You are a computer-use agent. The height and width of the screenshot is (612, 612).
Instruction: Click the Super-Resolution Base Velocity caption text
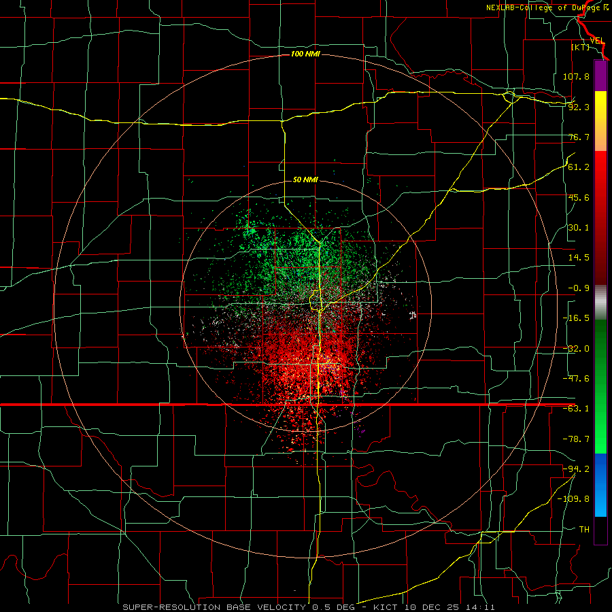coord(309,607)
